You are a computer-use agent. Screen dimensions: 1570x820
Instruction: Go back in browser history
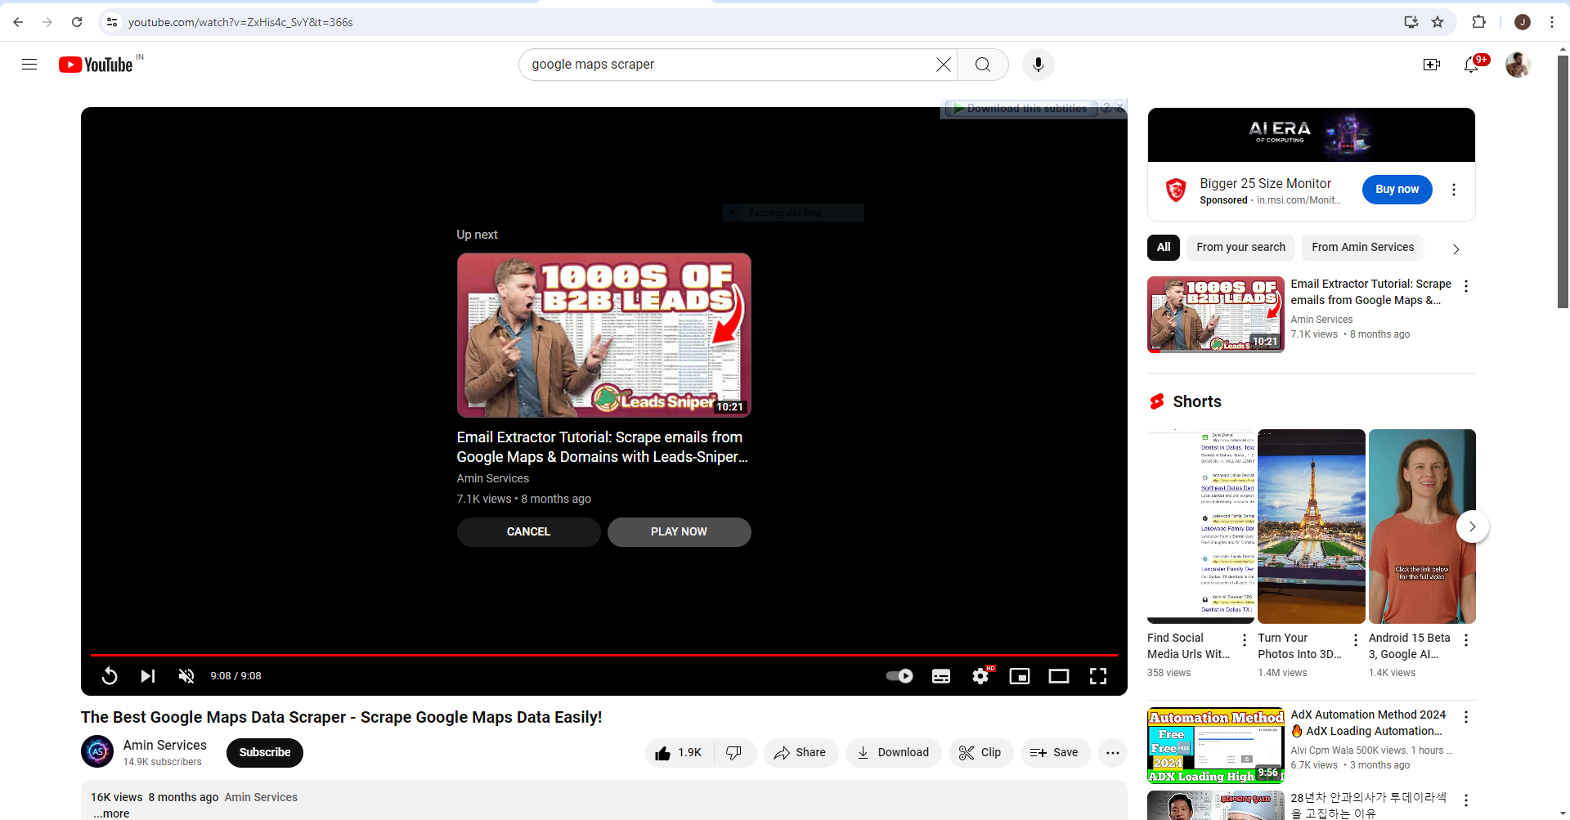point(18,22)
